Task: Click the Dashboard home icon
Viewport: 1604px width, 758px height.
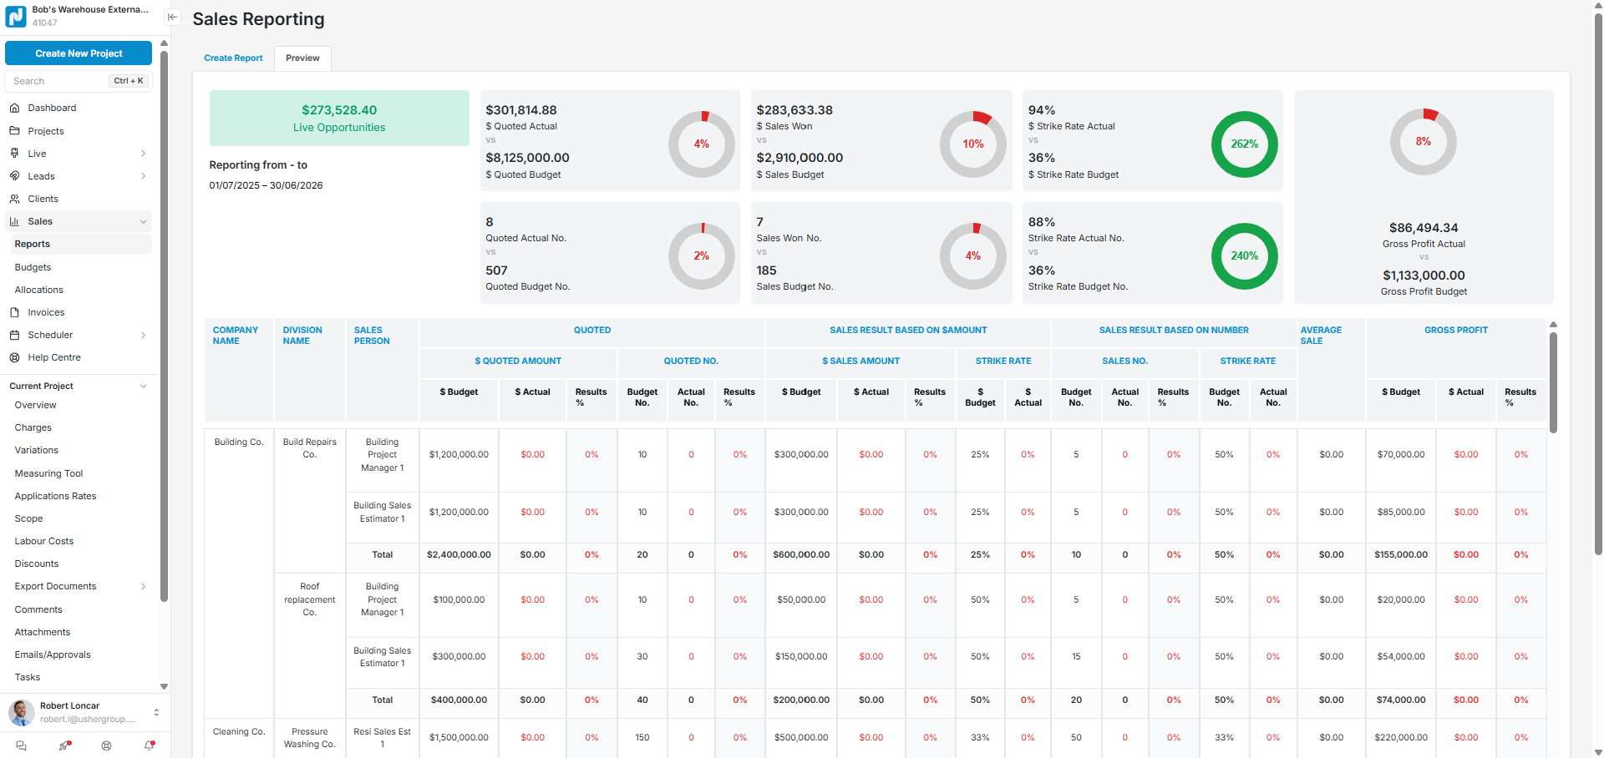Action: 14,108
